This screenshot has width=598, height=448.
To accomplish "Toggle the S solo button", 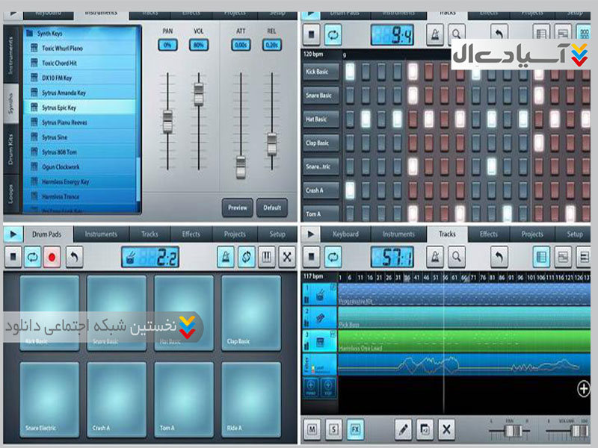I will coord(334,429).
